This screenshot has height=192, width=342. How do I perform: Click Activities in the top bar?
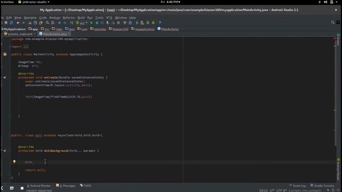tap(7, 2)
